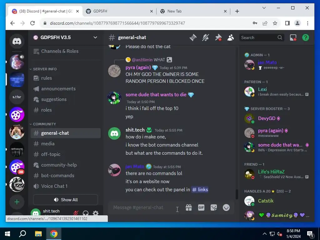Share this page icon
This screenshot has height=240, width=320.
click(x=265, y=23)
